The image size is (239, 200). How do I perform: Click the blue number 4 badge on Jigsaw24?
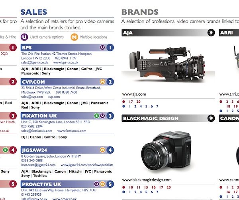110,150
